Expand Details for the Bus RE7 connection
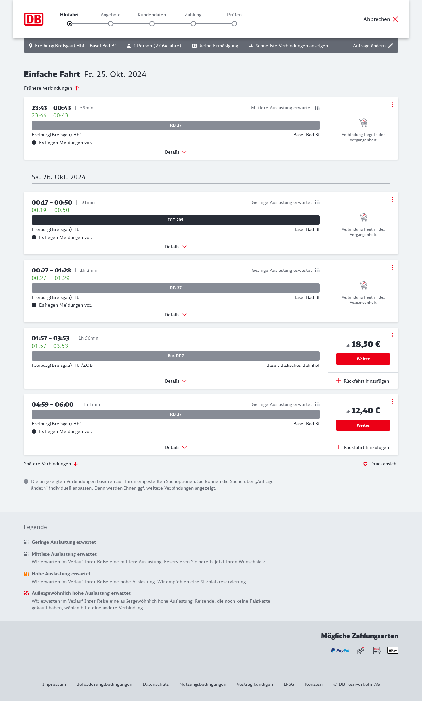 [x=176, y=381]
